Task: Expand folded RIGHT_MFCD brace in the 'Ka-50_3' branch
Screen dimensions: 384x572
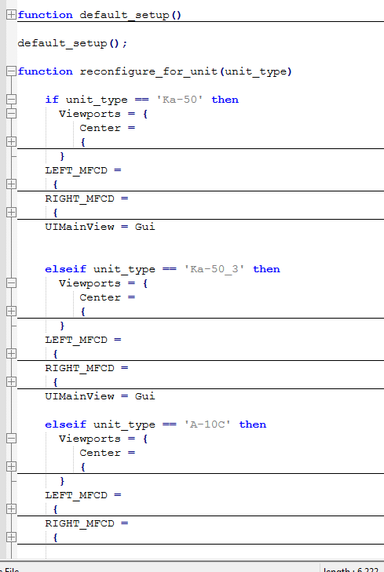Action: (x=11, y=382)
